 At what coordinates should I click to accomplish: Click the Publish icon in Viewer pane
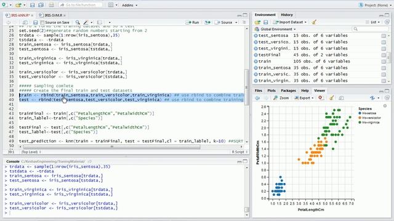point(372,98)
